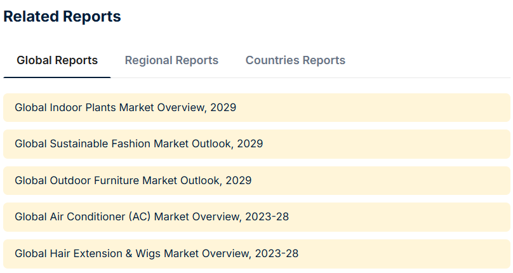513x273 pixels.
Task: Click "2029" in the Outdoor Furniture title
Action: pos(238,180)
